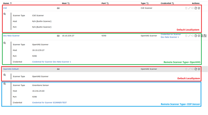Click the glasses icon beside OpenVAS Default
The image size is (208, 115).
(58, 69)
